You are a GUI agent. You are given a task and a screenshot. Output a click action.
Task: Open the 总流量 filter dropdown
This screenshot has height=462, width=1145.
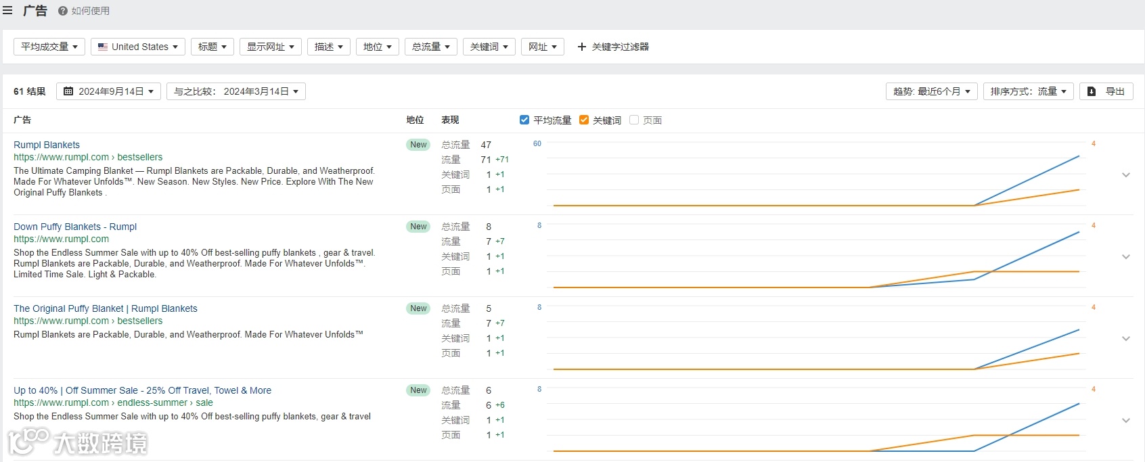[x=431, y=47]
